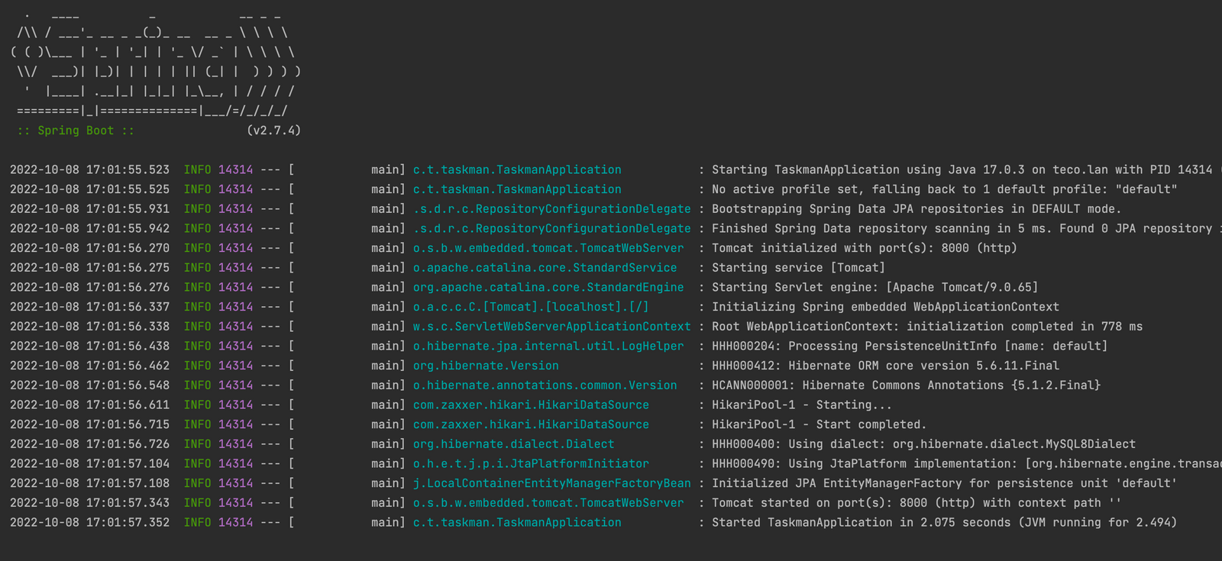
Task: Click the 17:01:57.352 timestamp on last log line
Action: pos(128,522)
